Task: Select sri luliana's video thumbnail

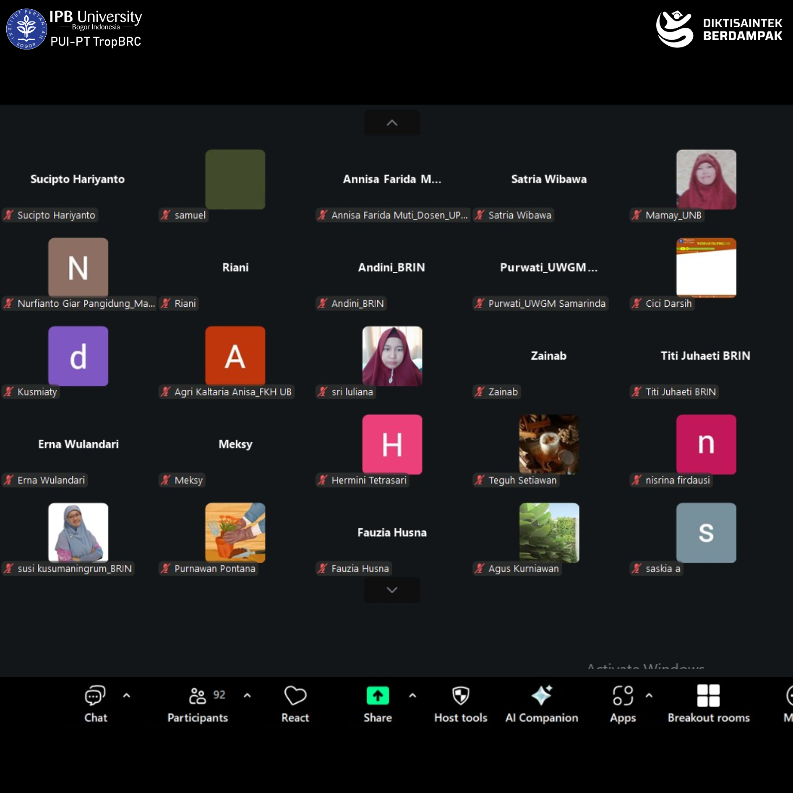Action: click(x=392, y=356)
